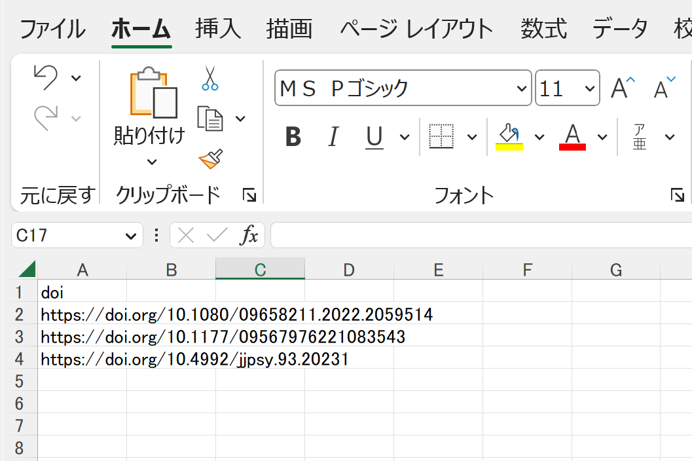This screenshot has height=461, width=692.
Task: Open the 挿入 ribbon tab
Action: click(218, 29)
